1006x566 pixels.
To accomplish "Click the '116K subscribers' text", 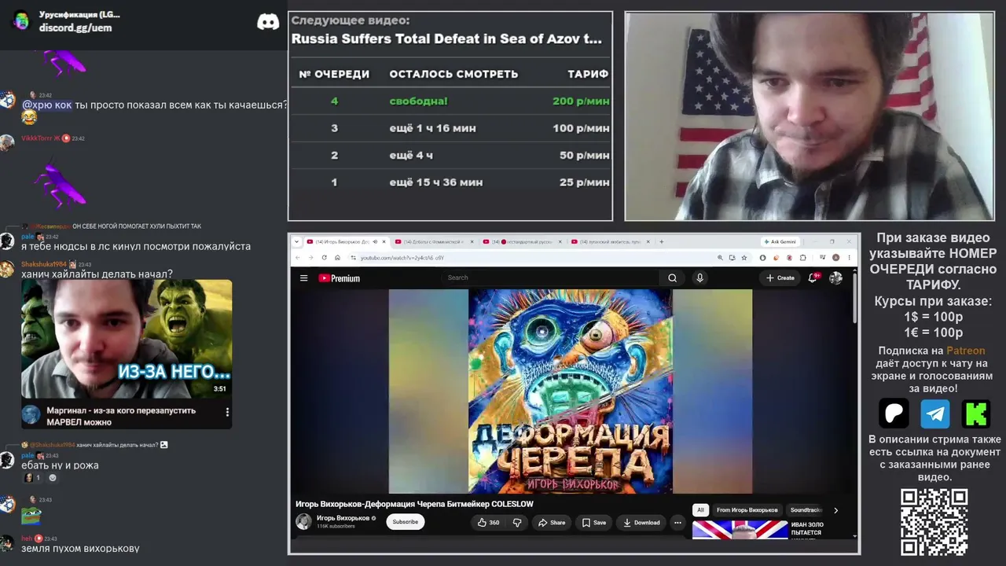I will pos(336,527).
